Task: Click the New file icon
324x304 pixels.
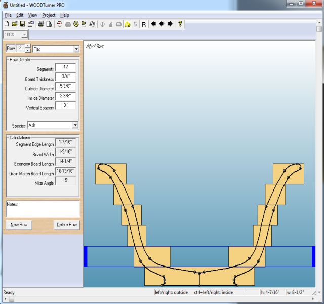Action: pyautogui.click(x=7, y=24)
